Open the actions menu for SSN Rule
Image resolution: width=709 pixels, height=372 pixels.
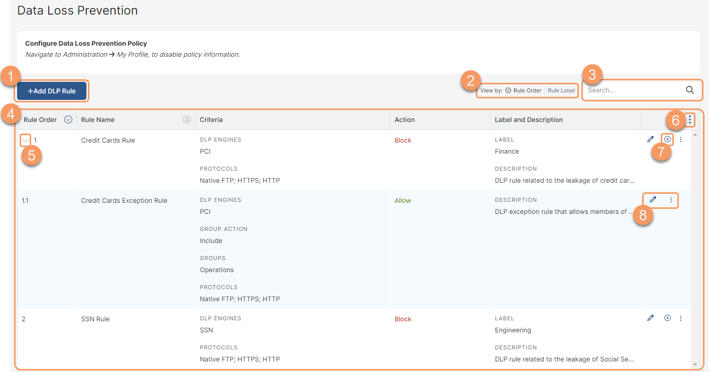pos(680,318)
